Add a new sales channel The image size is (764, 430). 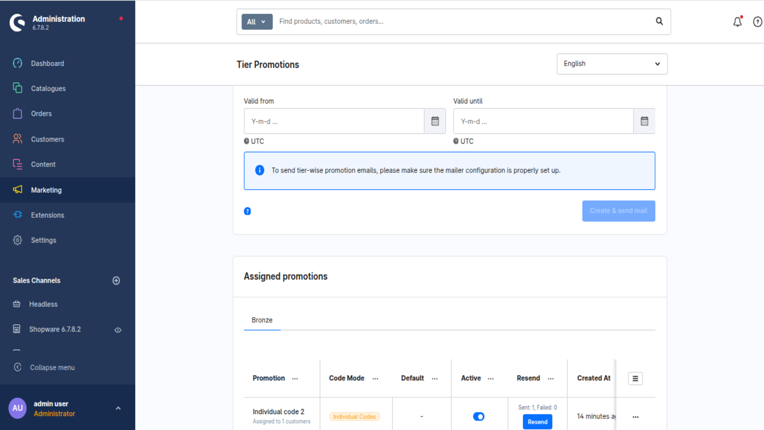[x=116, y=281]
